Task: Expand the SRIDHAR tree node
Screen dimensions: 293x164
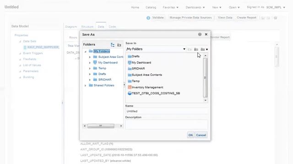Action: click(x=90, y=80)
